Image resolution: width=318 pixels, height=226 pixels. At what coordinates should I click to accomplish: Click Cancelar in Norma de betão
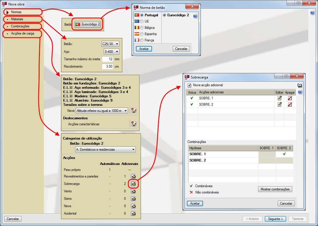(x=181, y=49)
